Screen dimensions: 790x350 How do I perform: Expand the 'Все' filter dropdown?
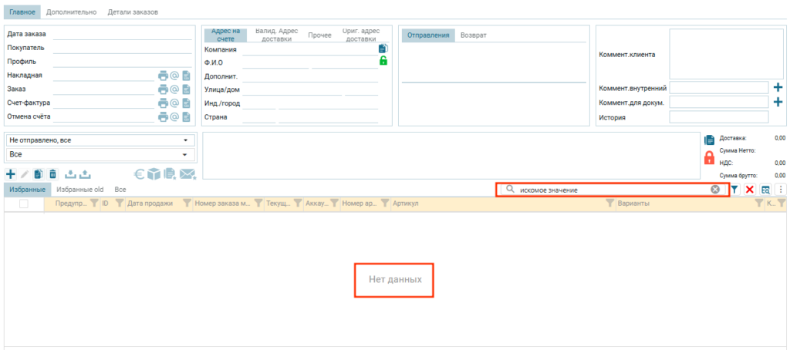[99, 154]
